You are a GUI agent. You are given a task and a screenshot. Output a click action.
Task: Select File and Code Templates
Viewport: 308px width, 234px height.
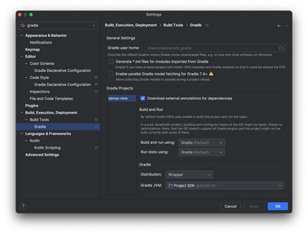(x=51, y=99)
